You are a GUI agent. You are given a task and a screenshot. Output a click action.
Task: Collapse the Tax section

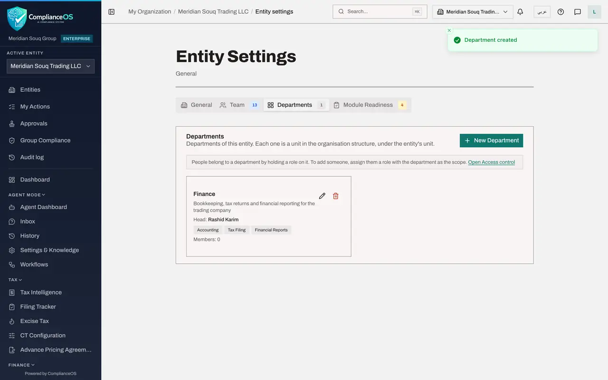(x=15, y=280)
